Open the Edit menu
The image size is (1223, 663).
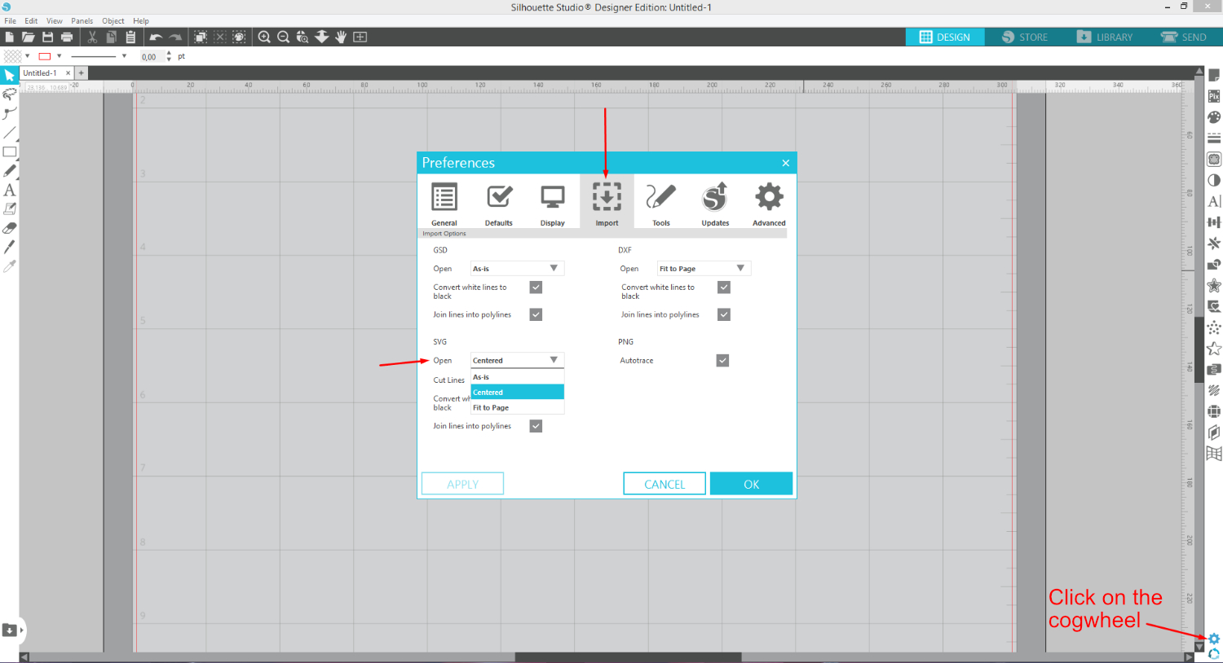tap(31, 21)
